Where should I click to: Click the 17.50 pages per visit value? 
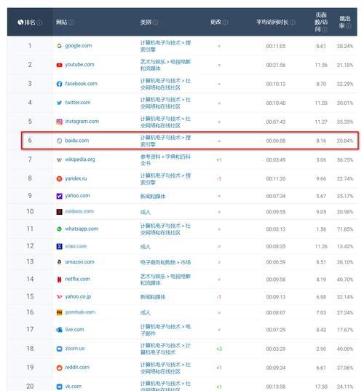pos(321,387)
